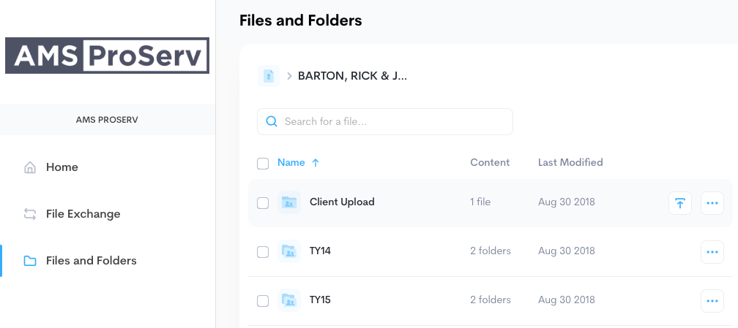Viewport: 738px width, 328px height.
Task: Click TY14's Aug 30 2018 date
Action: (567, 251)
